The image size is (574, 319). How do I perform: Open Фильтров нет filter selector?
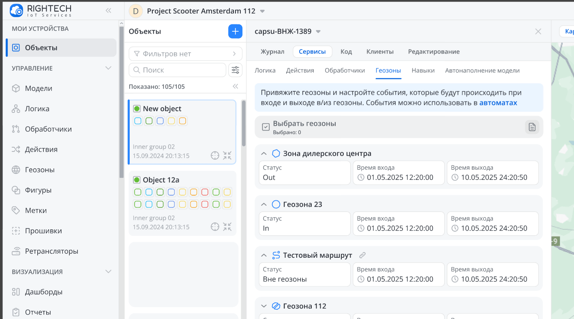(x=185, y=54)
